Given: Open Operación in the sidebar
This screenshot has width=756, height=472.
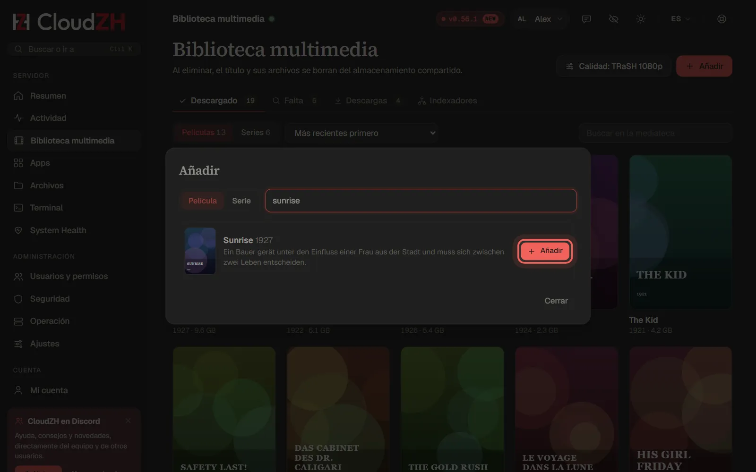Looking at the screenshot, I should click(x=74, y=321).
